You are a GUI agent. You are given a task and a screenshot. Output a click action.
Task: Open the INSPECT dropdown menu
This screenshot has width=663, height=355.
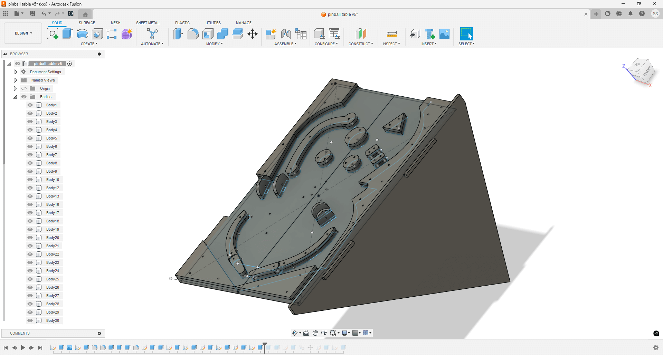click(x=391, y=44)
